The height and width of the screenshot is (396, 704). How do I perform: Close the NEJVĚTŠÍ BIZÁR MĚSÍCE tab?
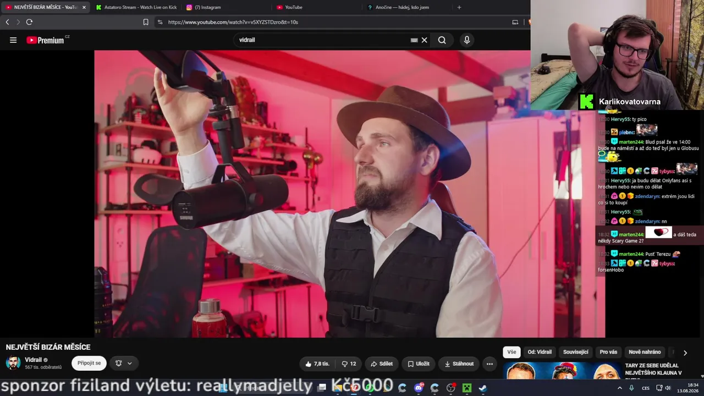(x=84, y=7)
